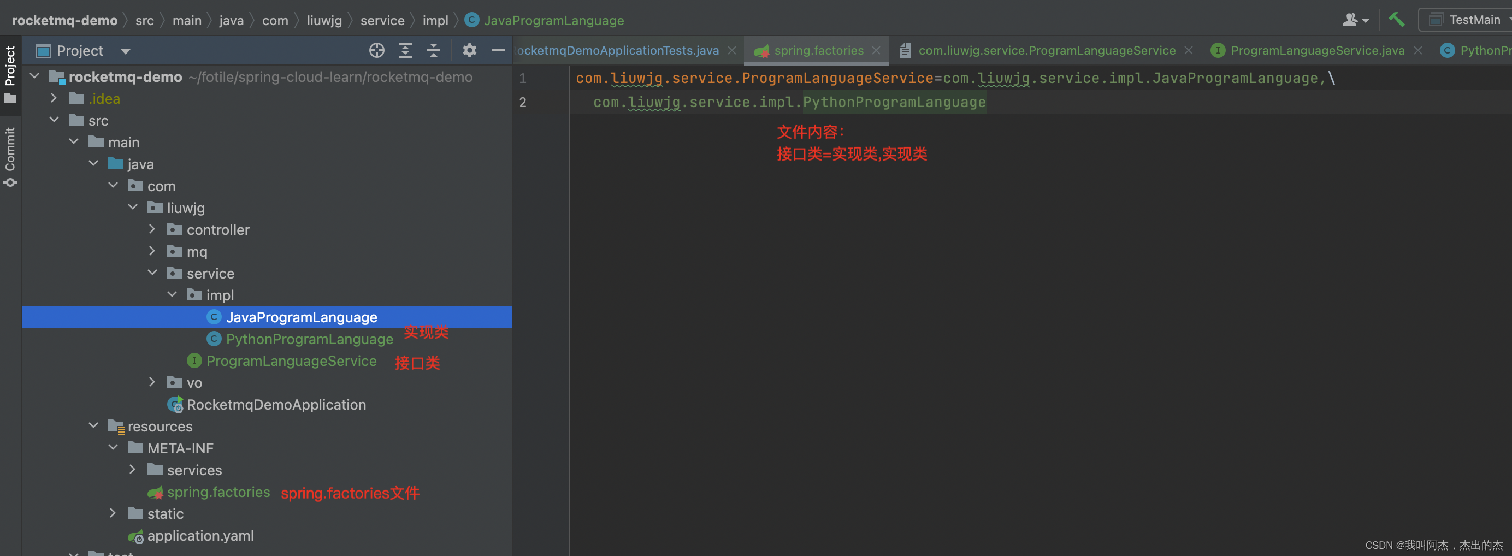Click JavaProgramLanguage text in editor line 1
Viewport: 1512px width, 556px height.
pos(1235,78)
